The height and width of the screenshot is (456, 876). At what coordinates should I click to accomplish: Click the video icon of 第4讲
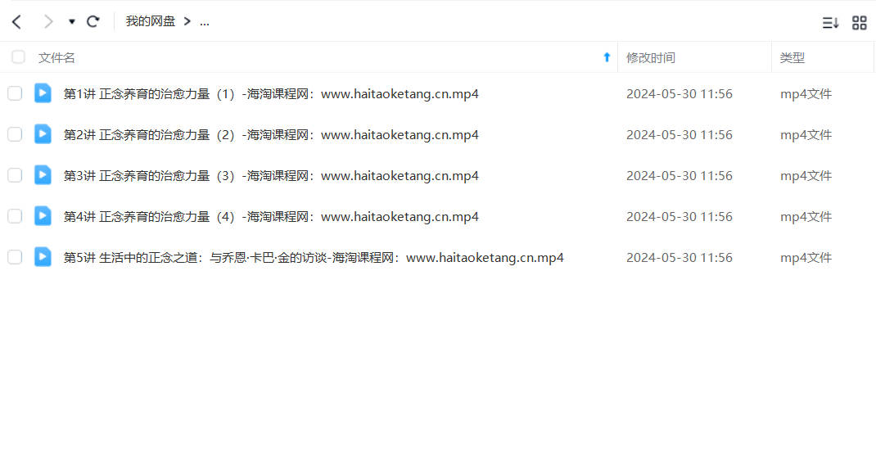(x=43, y=215)
